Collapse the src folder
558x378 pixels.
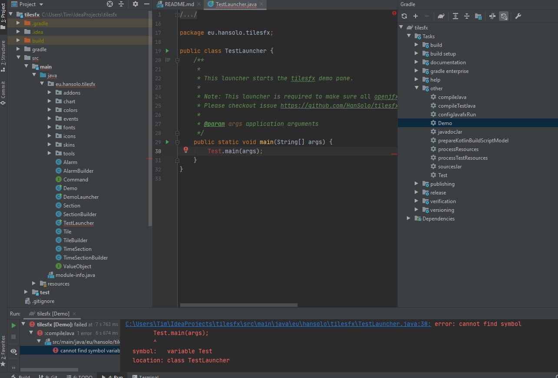pyautogui.click(x=18, y=58)
